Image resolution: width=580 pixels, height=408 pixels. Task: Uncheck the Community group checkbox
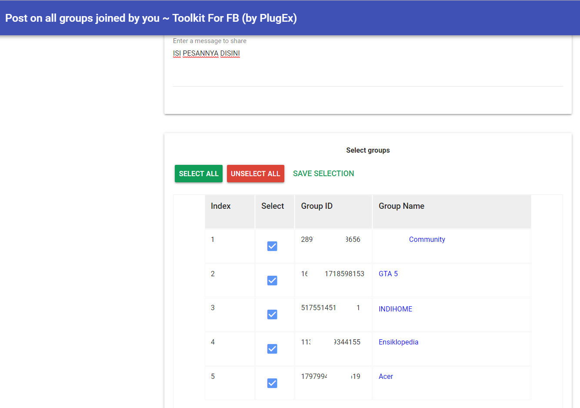(x=272, y=246)
